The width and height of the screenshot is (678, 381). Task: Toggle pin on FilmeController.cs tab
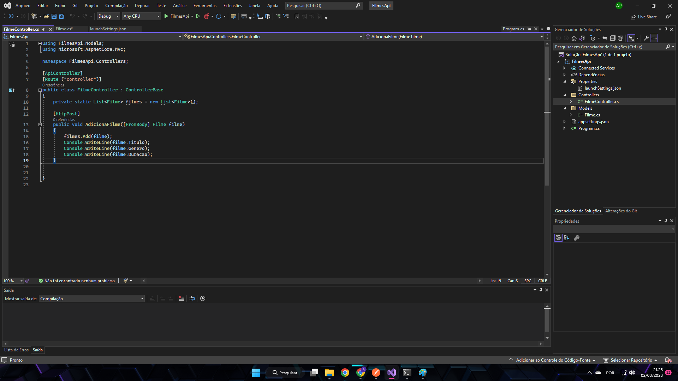click(44, 29)
